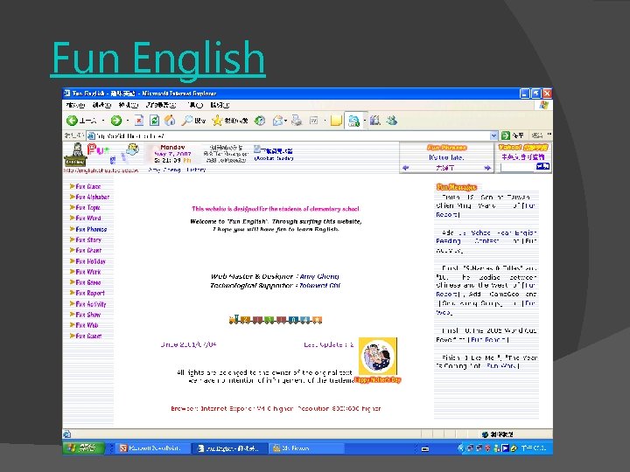Switch to the My Pictures taskbar button

tap(307, 448)
